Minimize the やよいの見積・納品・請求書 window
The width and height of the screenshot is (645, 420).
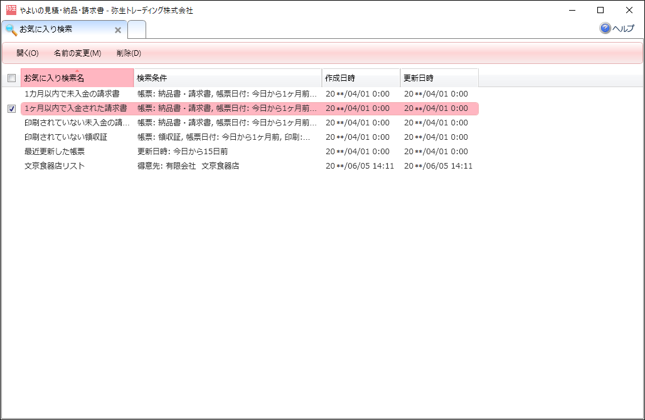click(x=572, y=10)
